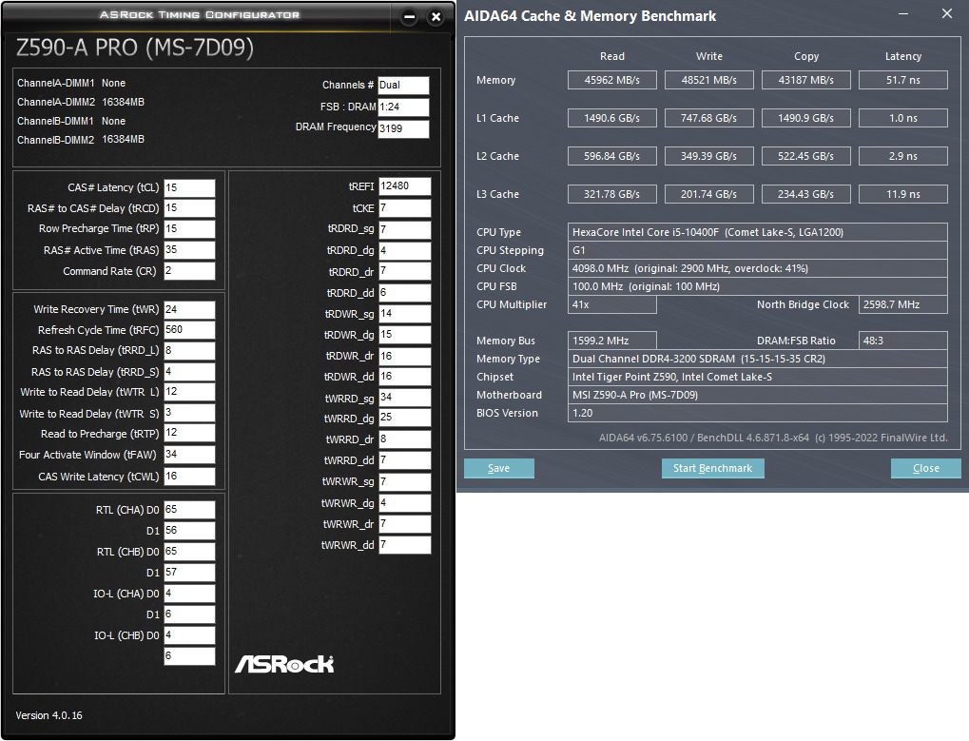969x741 pixels.
Task: Click the RTL (CHB) D0 field
Action: coord(190,552)
